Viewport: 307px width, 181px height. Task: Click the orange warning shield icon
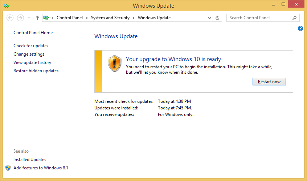pos(115,63)
